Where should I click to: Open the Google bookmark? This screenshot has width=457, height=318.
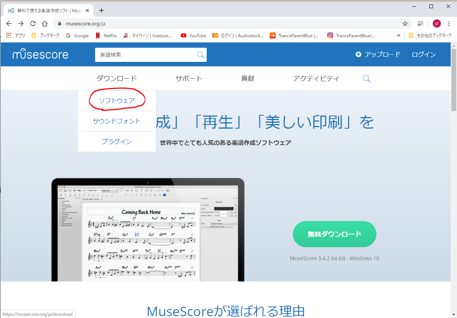(77, 35)
